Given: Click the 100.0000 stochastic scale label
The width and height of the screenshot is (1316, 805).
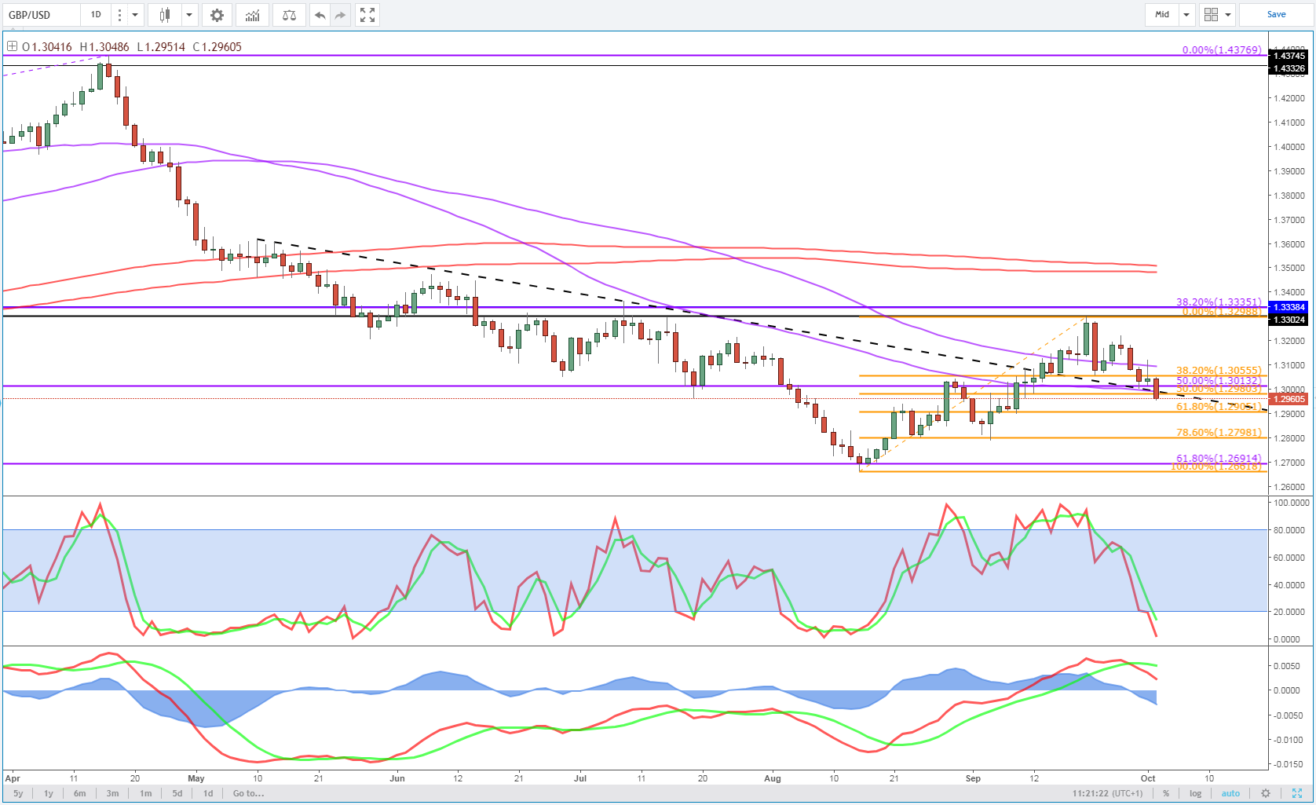Looking at the screenshot, I should 1292,503.
